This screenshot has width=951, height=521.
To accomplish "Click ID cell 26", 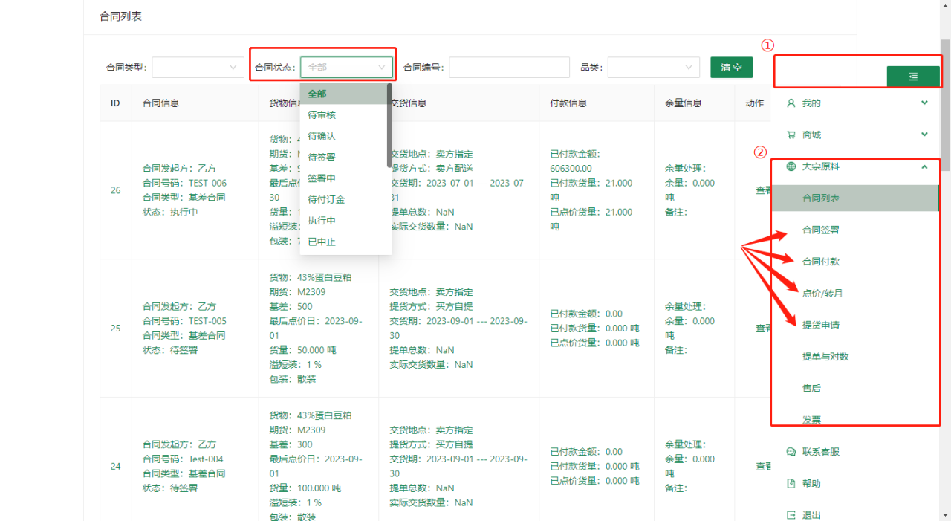I will [x=116, y=190].
